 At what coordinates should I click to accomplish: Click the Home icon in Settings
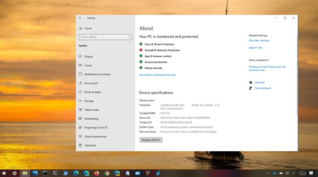[80, 28]
